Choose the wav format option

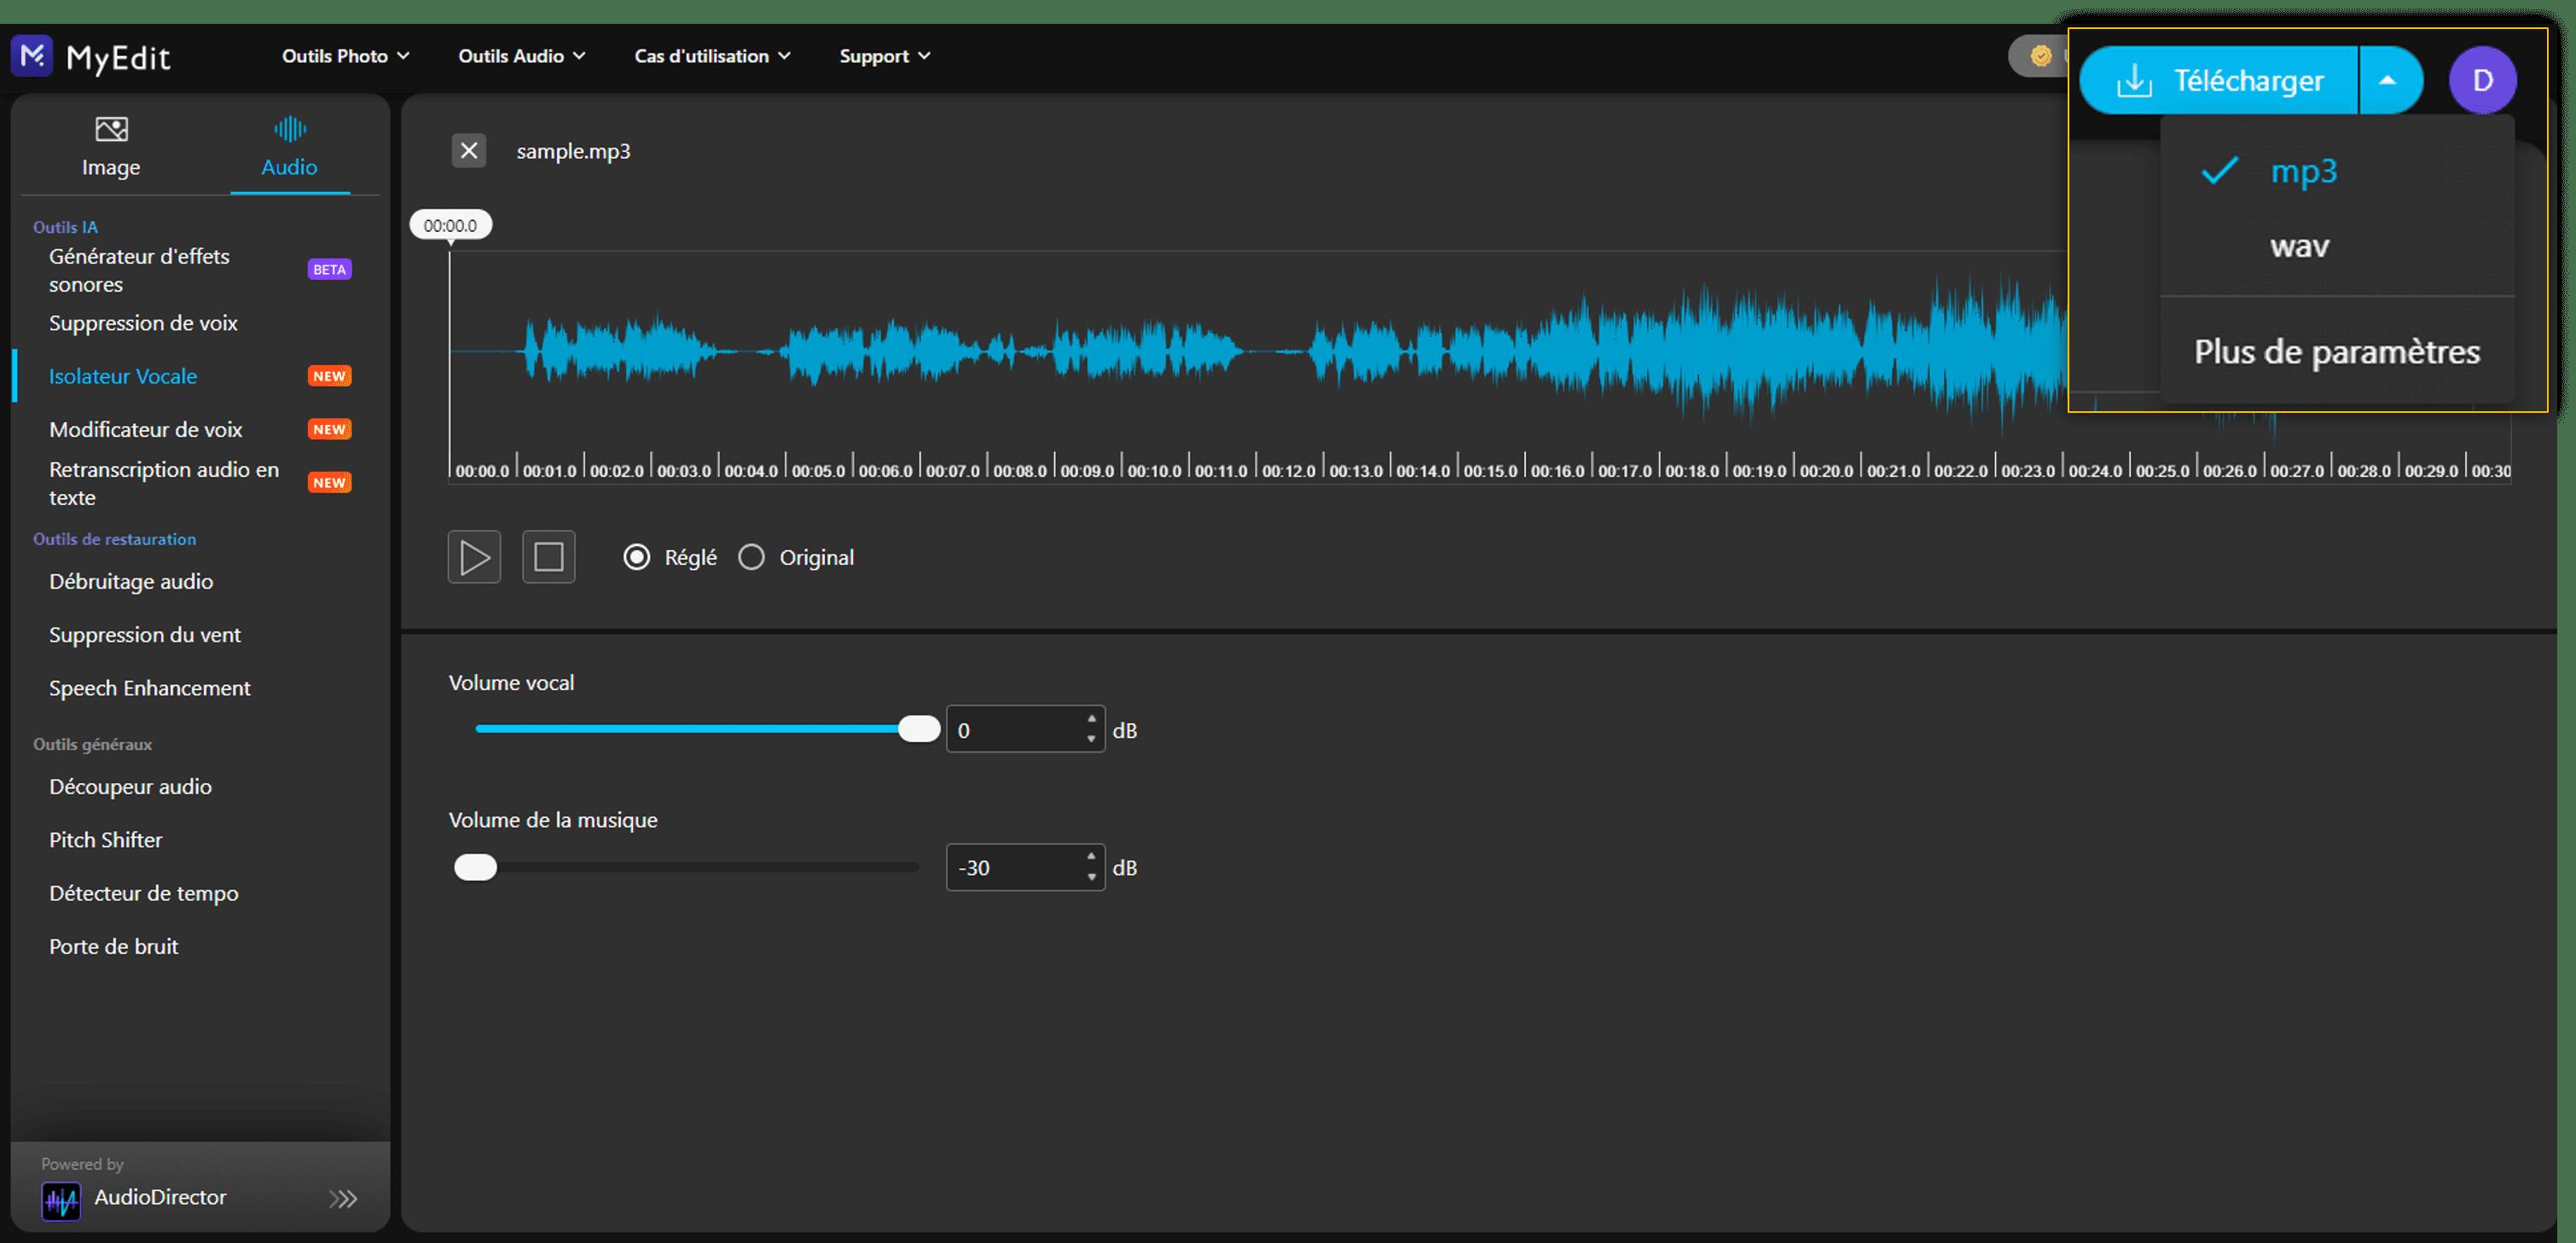point(2299,247)
